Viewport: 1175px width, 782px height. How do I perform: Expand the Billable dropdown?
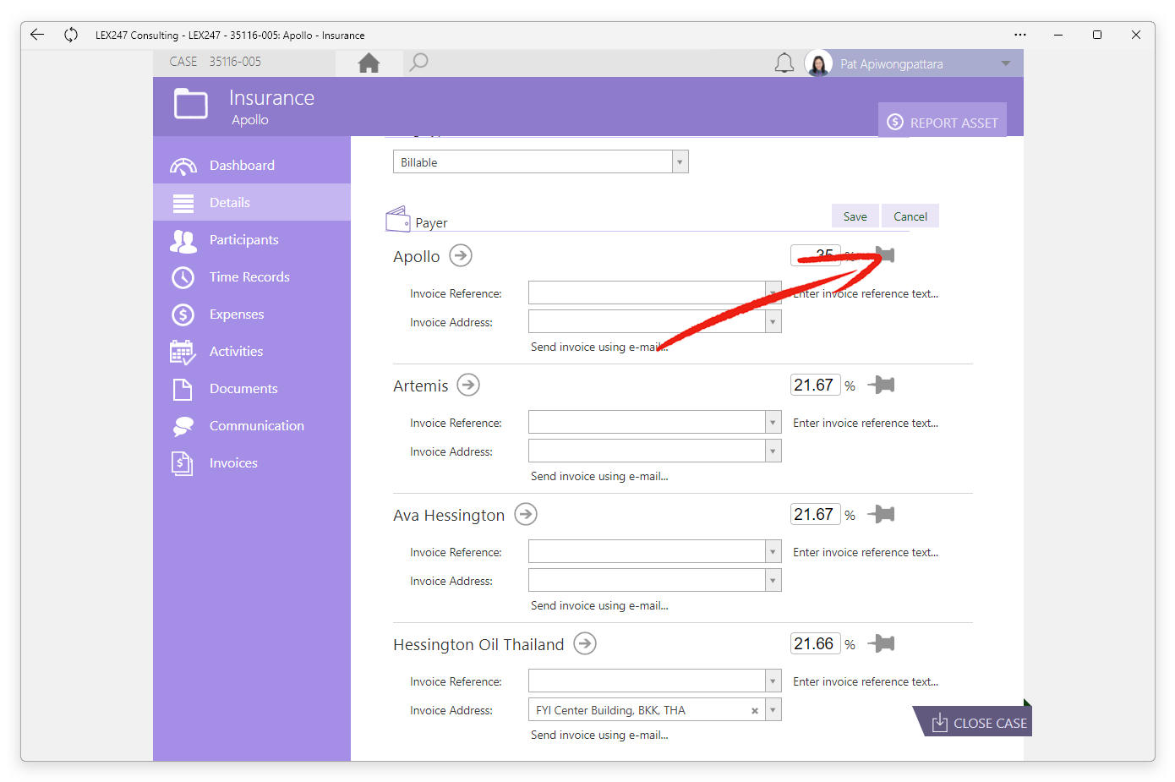click(680, 162)
